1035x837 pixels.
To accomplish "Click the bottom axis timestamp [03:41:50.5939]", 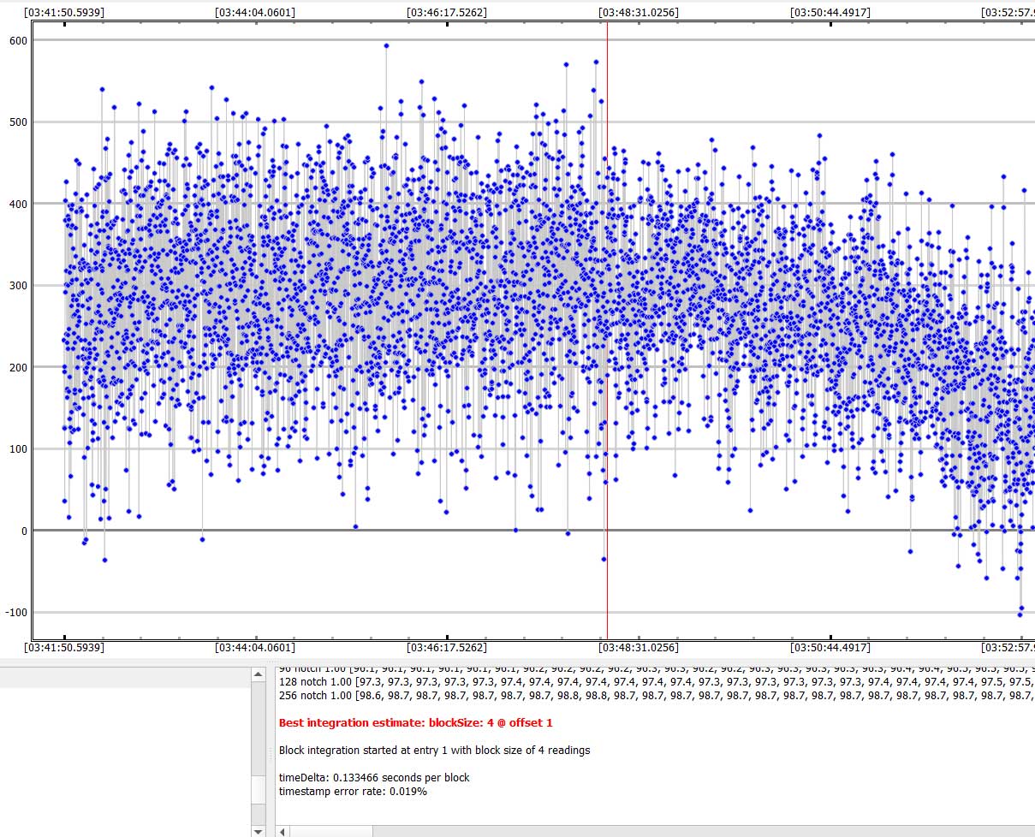I will pyautogui.click(x=65, y=648).
